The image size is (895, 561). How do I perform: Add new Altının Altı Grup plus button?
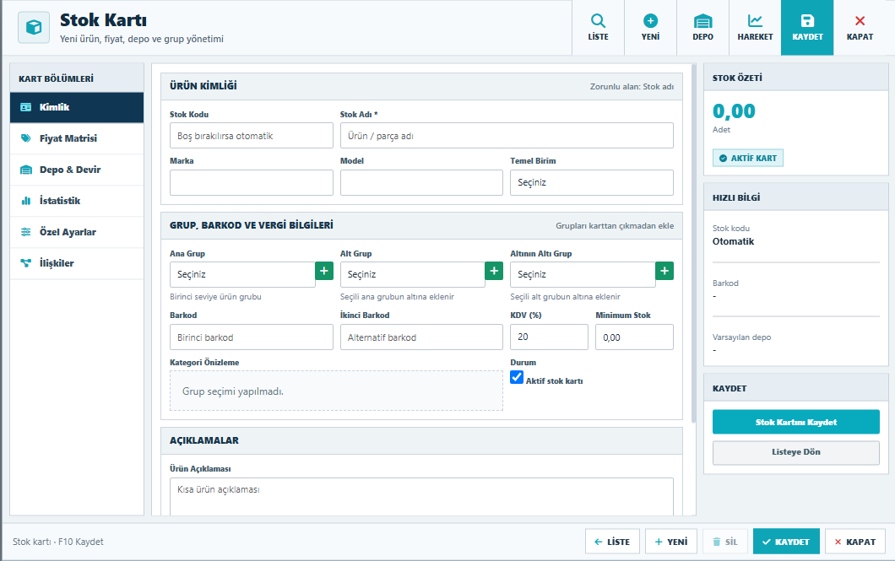[664, 271]
